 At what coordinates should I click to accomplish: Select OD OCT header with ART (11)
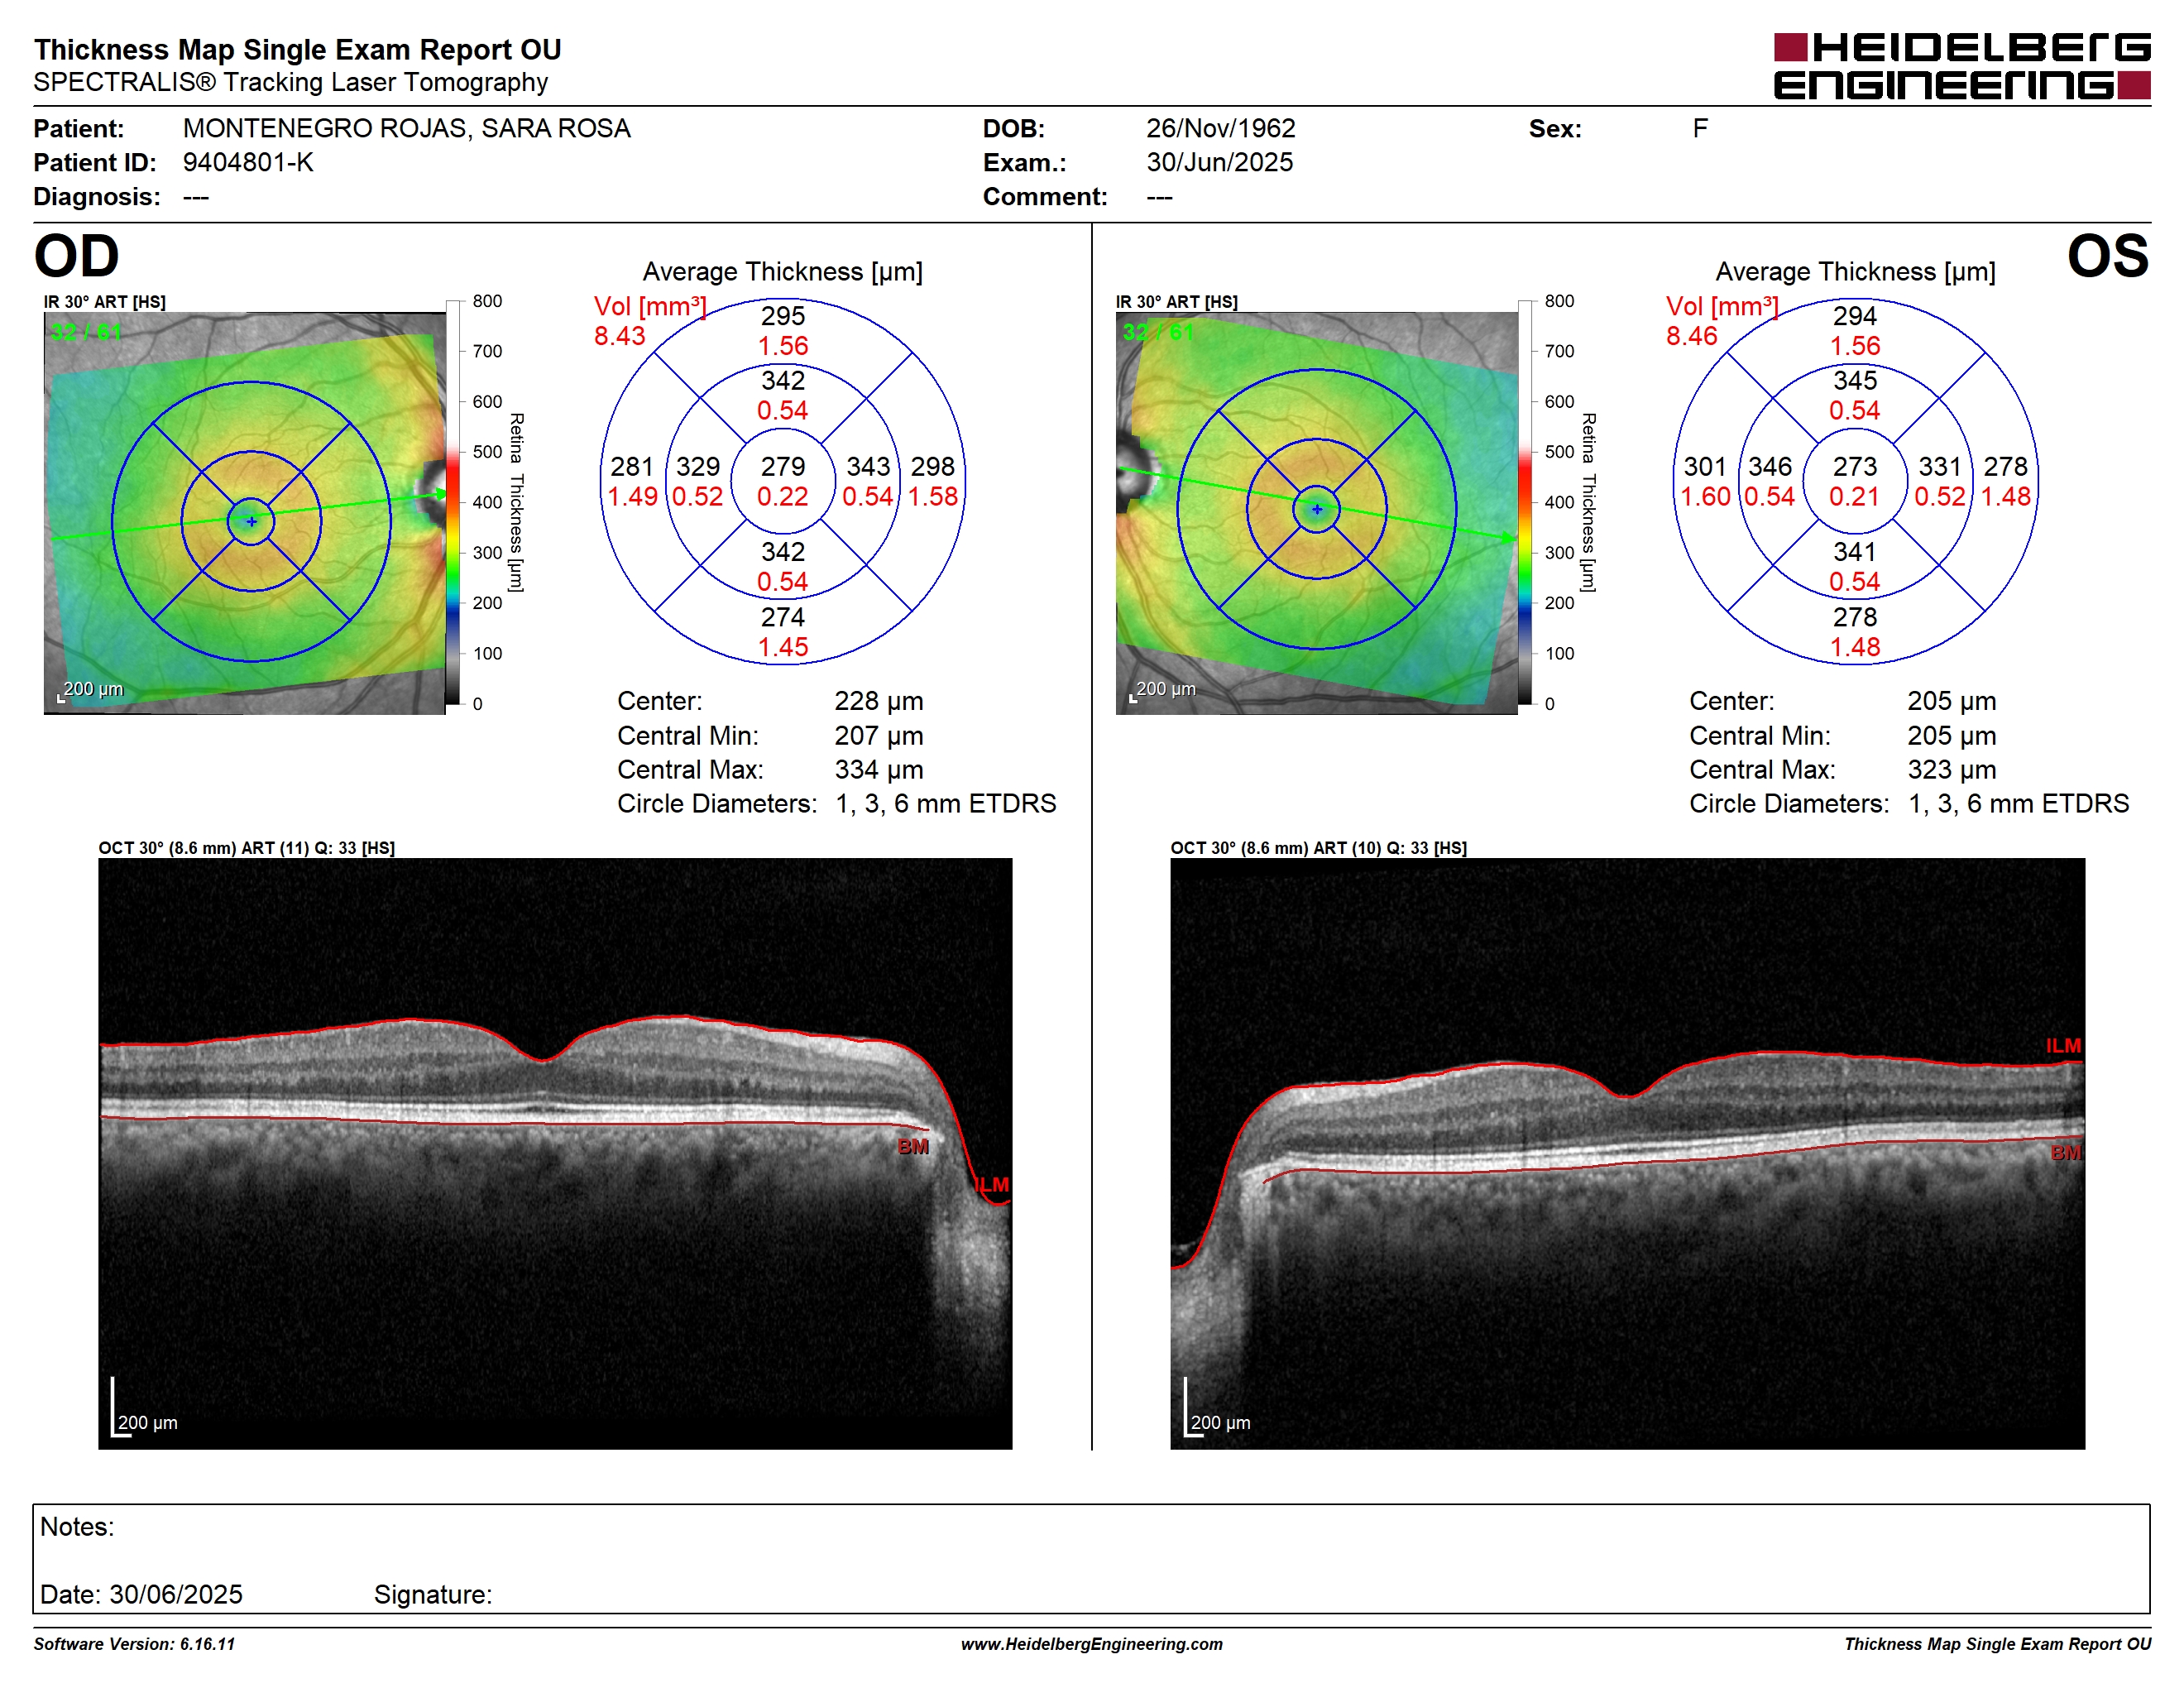[247, 848]
